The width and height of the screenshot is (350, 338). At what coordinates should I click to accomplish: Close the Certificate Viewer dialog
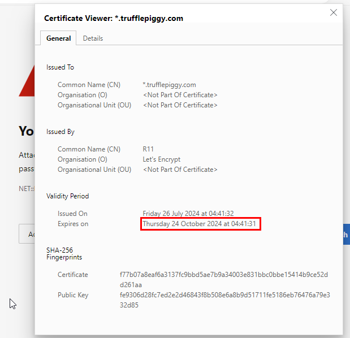tap(334, 12)
